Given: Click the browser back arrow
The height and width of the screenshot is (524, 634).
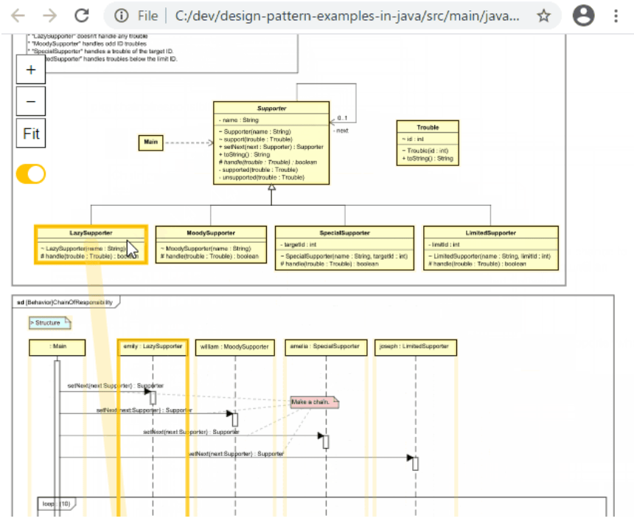Looking at the screenshot, I should (x=18, y=15).
